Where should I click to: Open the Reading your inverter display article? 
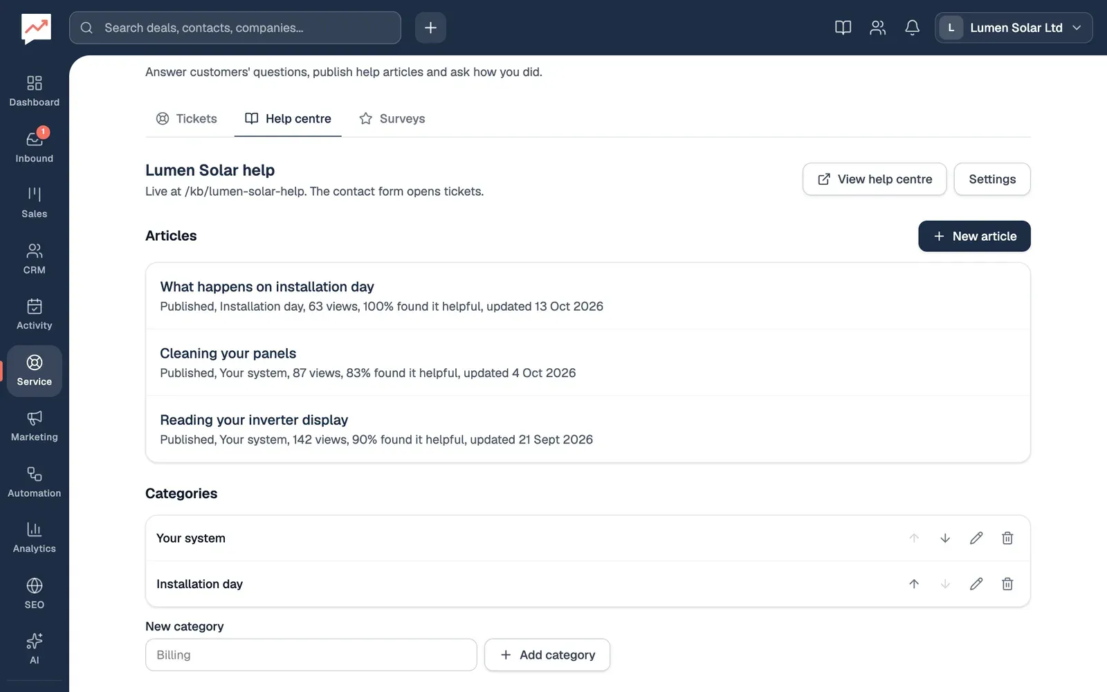[x=588, y=429]
